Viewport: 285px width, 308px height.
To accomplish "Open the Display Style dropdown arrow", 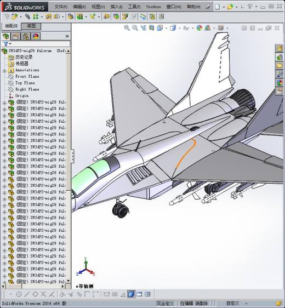I will 180,28.
